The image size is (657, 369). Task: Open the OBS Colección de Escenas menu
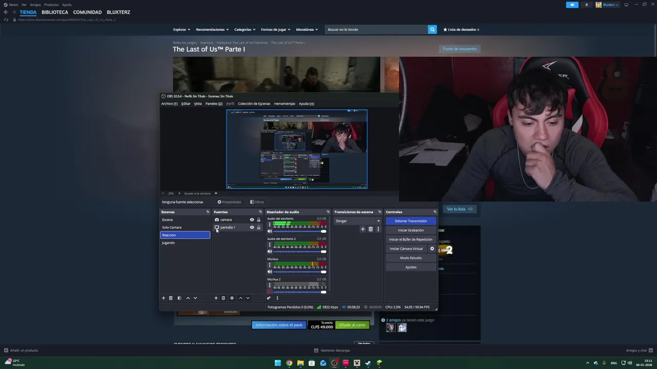click(254, 104)
